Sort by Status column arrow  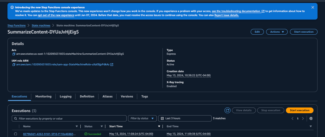102,126
